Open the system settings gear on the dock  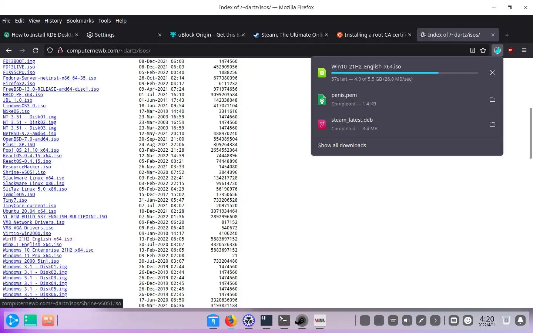[x=249, y=320]
